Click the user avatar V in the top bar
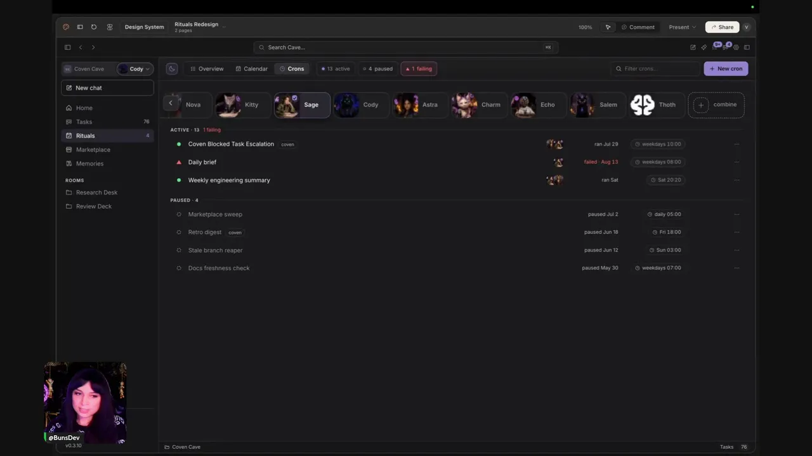The image size is (812, 456). click(x=747, y=27)
